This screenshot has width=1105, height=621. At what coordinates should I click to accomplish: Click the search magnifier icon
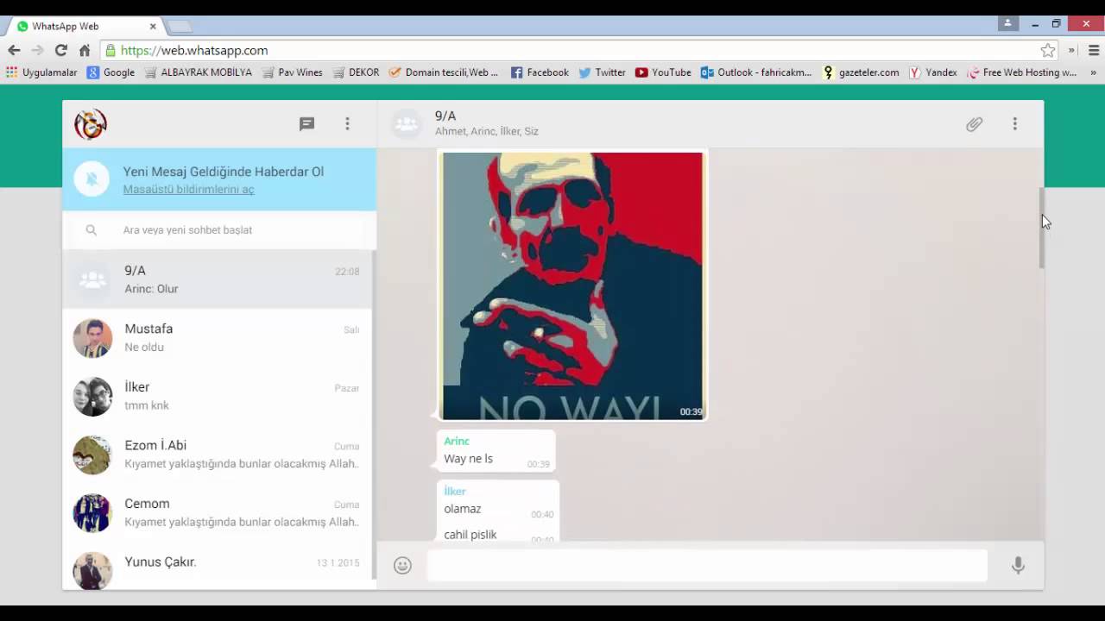point(92,230)
